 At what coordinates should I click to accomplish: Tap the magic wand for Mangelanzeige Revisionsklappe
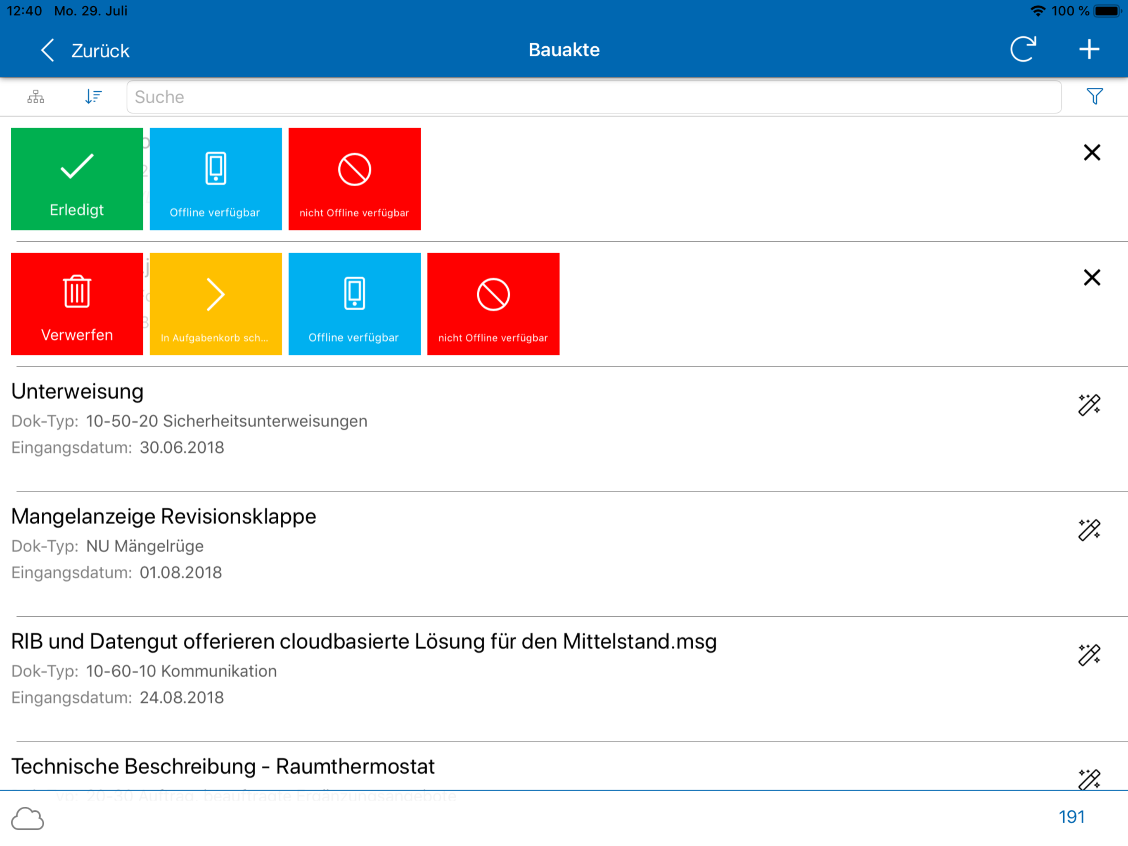pos(1089,530)
